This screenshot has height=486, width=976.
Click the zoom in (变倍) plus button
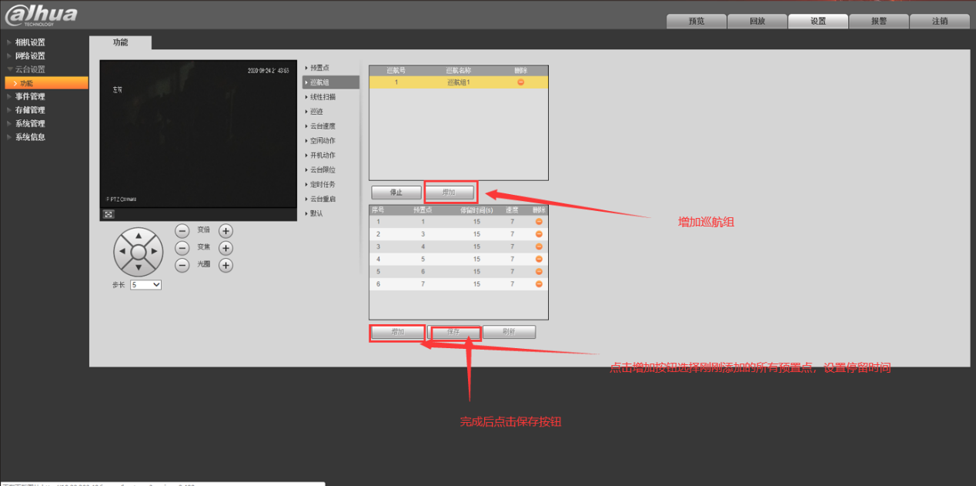(226, 230)
